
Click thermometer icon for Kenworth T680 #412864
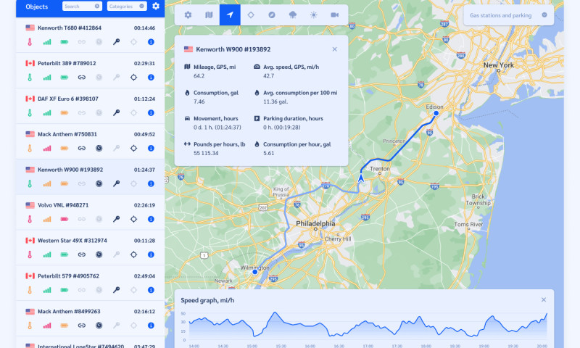pos(30,42)
